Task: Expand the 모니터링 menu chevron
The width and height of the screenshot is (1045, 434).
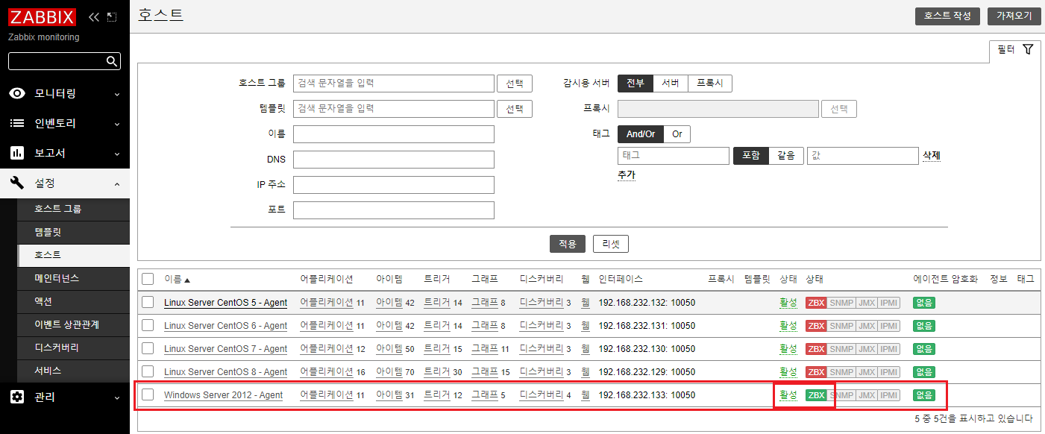Action: pyautogui.click(x=117, y=94)
